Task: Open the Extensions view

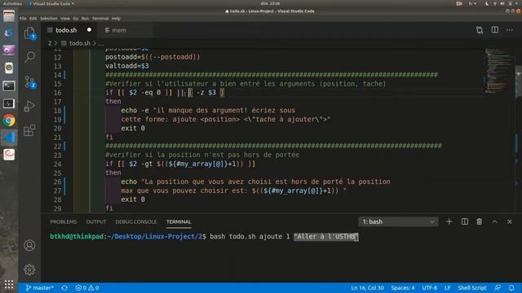Action: tap(29, 130)
